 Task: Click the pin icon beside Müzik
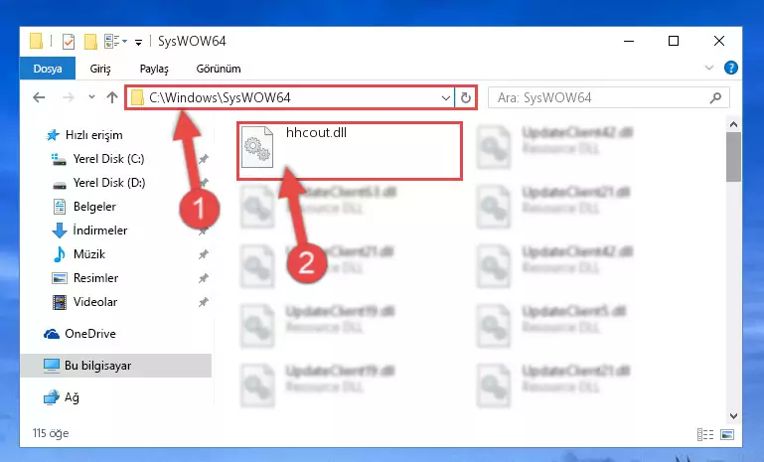pyautogui.click(x=204, y=254)
